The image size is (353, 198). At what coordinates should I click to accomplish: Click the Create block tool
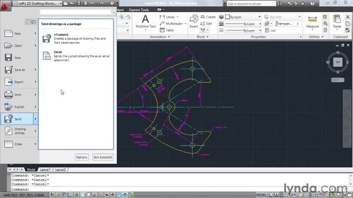coord(208,17)
